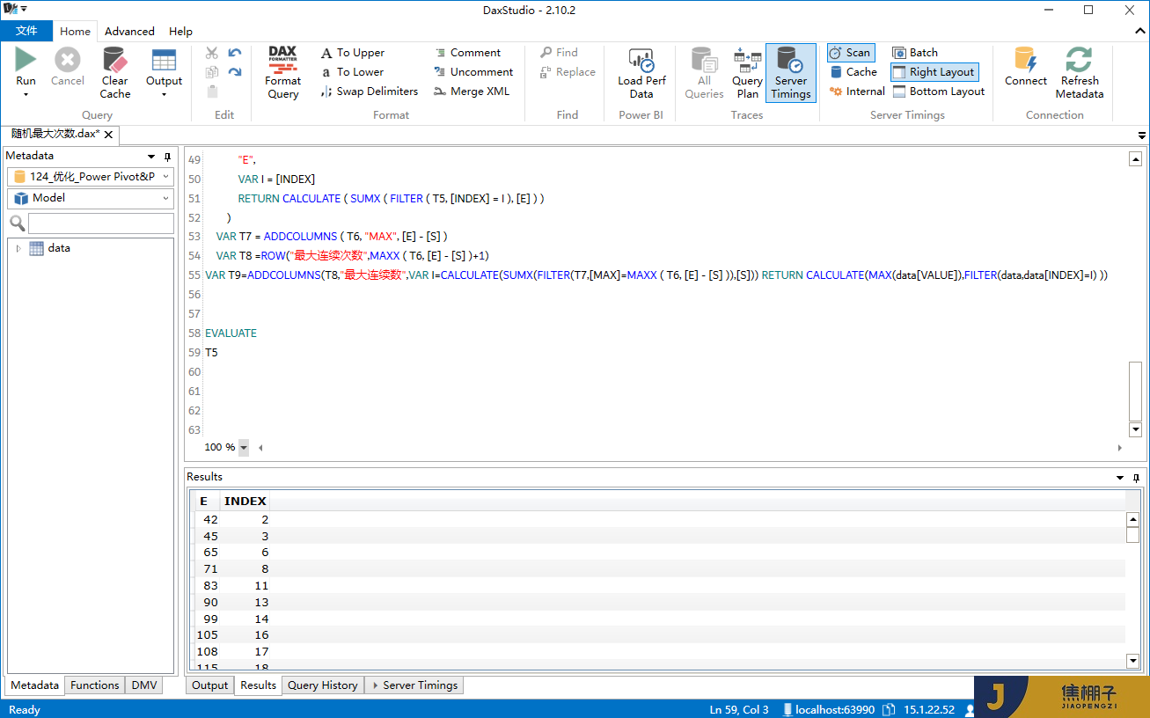Viewport: 1150px width, 718px height.
Task: Click the metadata search field
Action: [x=100, y=223]
